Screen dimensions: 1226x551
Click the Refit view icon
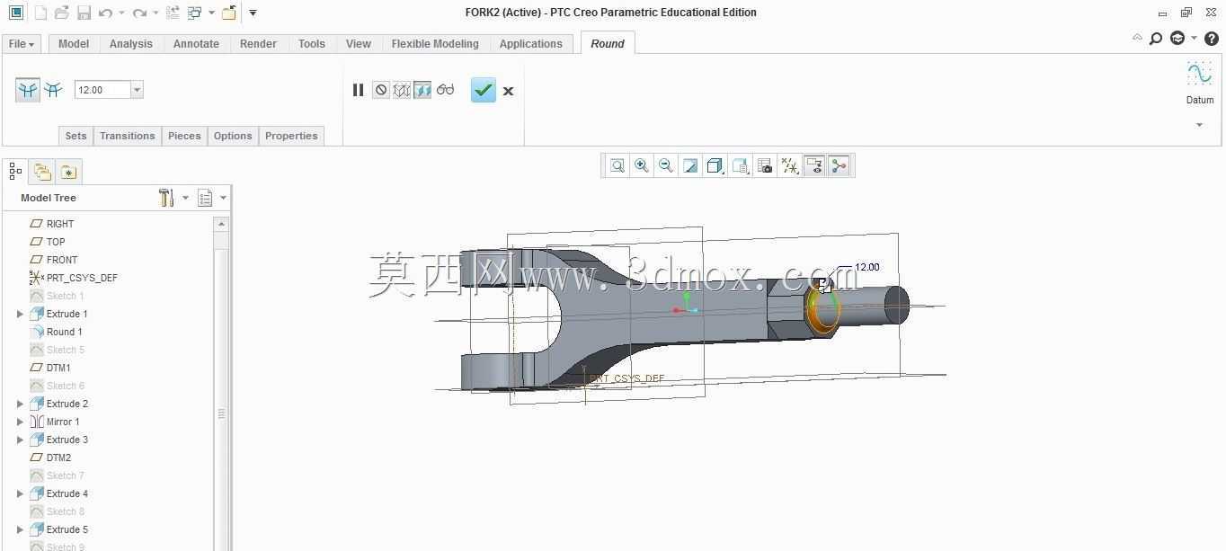coord(617,165)
